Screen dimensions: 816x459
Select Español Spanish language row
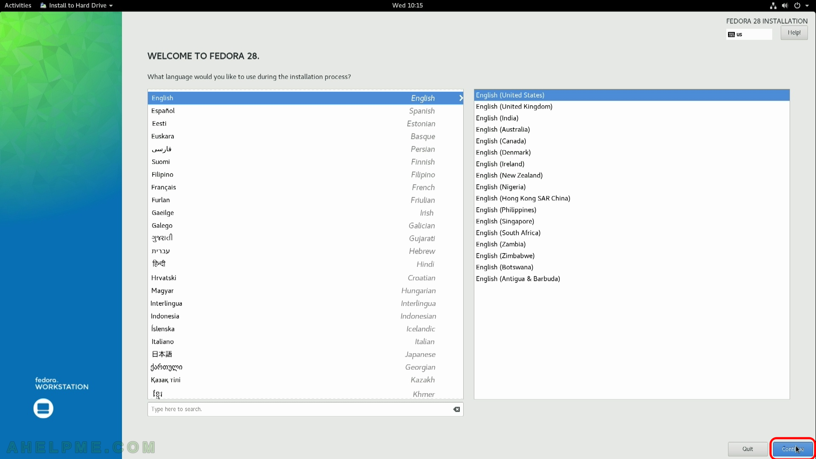(x=305, y=111)
